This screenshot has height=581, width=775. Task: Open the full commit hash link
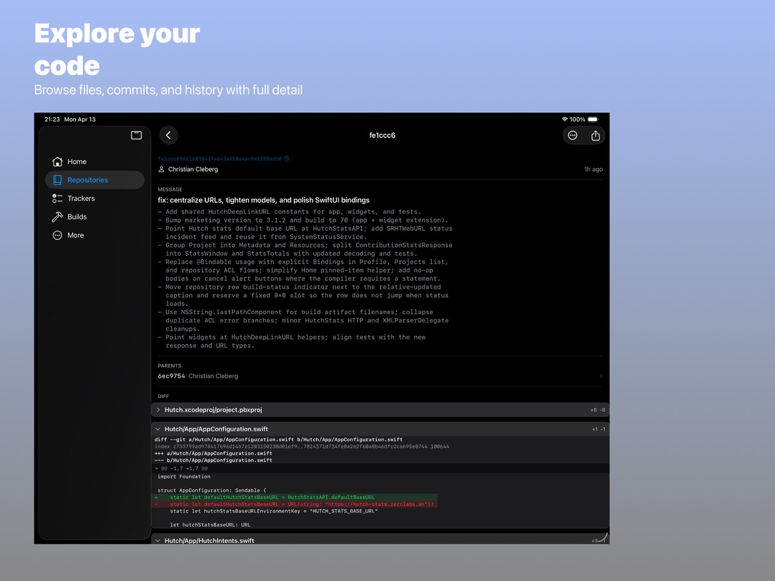click(x=220, y=159)
